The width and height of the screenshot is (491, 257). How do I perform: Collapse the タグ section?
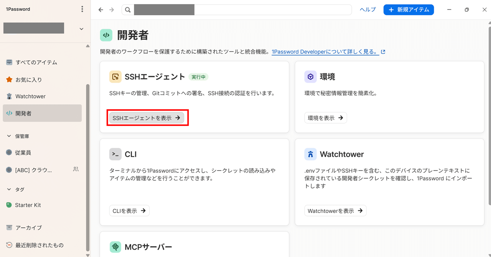point(10,189)
